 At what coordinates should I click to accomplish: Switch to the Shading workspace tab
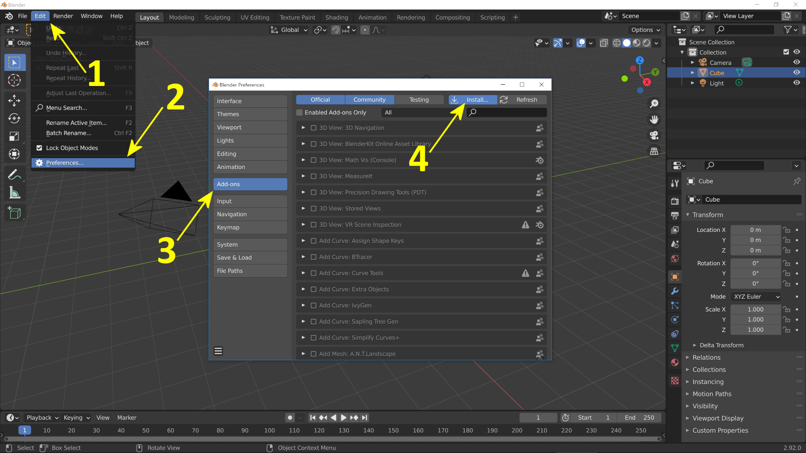(336, 17)
